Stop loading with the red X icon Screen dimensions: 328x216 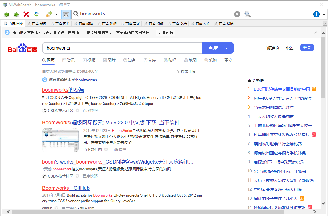[x=26, y=14]
